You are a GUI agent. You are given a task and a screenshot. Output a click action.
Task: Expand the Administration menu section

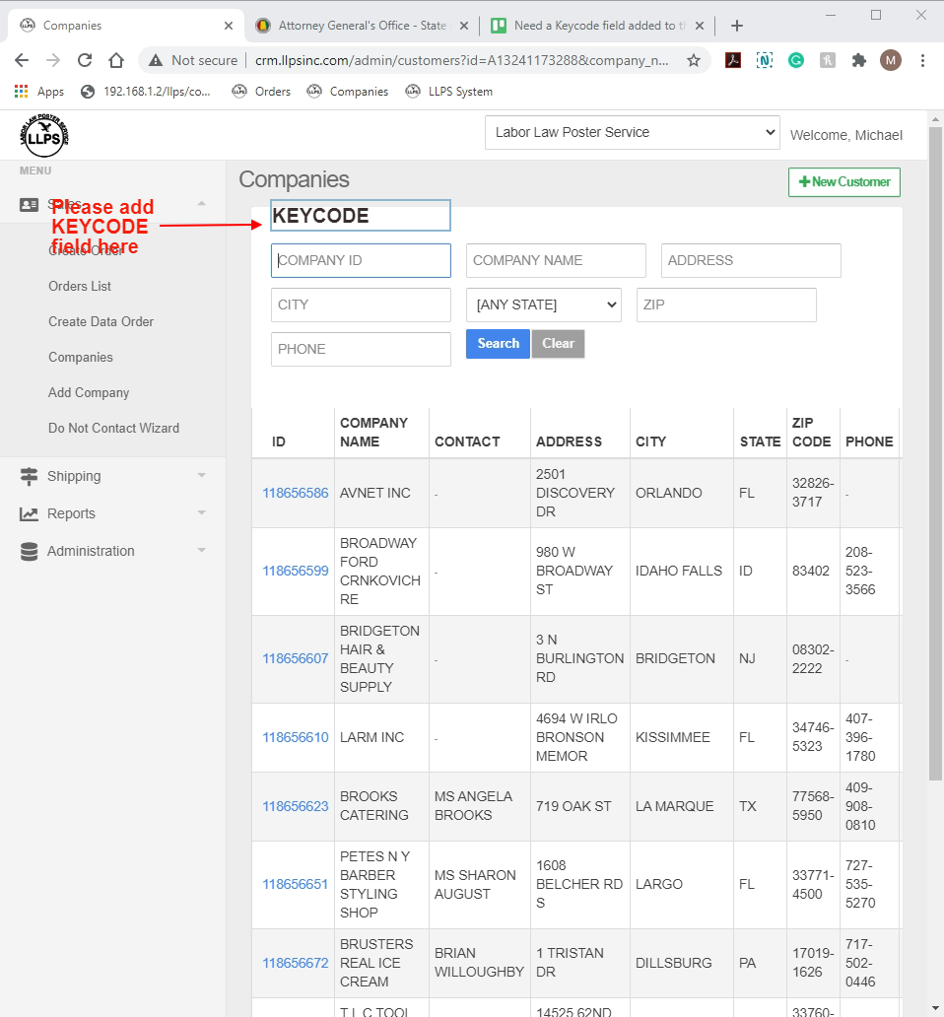click(113, 551)
